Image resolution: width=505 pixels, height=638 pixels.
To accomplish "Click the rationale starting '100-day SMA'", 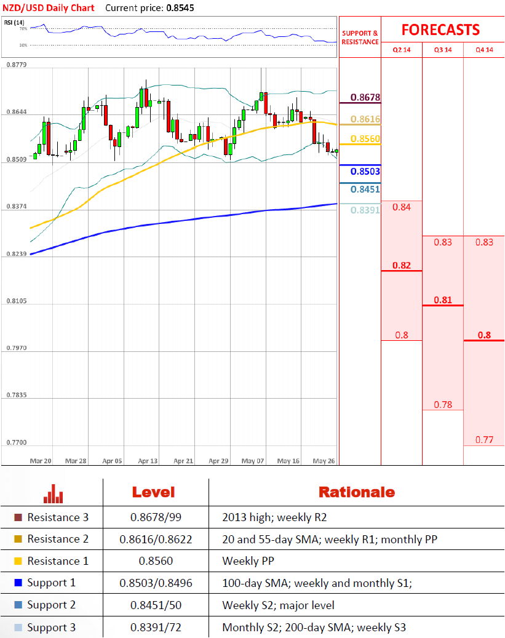I will pos(317,583).
